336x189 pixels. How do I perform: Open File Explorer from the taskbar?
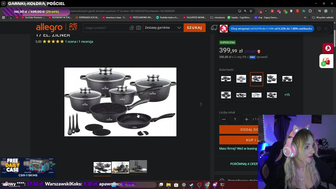pyautogui.click(x=169, y=185)
